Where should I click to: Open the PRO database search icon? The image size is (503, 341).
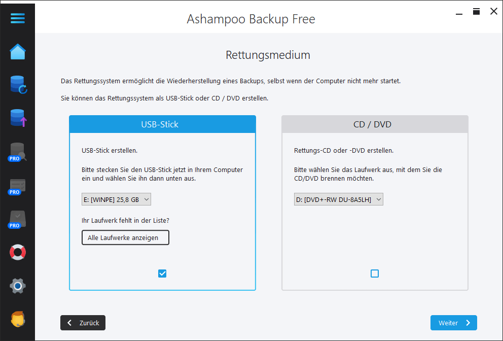(17, 152)
